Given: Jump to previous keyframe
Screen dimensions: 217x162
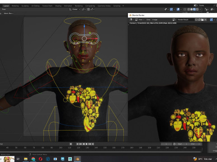Looking at the screenshot, I should tap(80, 144).
